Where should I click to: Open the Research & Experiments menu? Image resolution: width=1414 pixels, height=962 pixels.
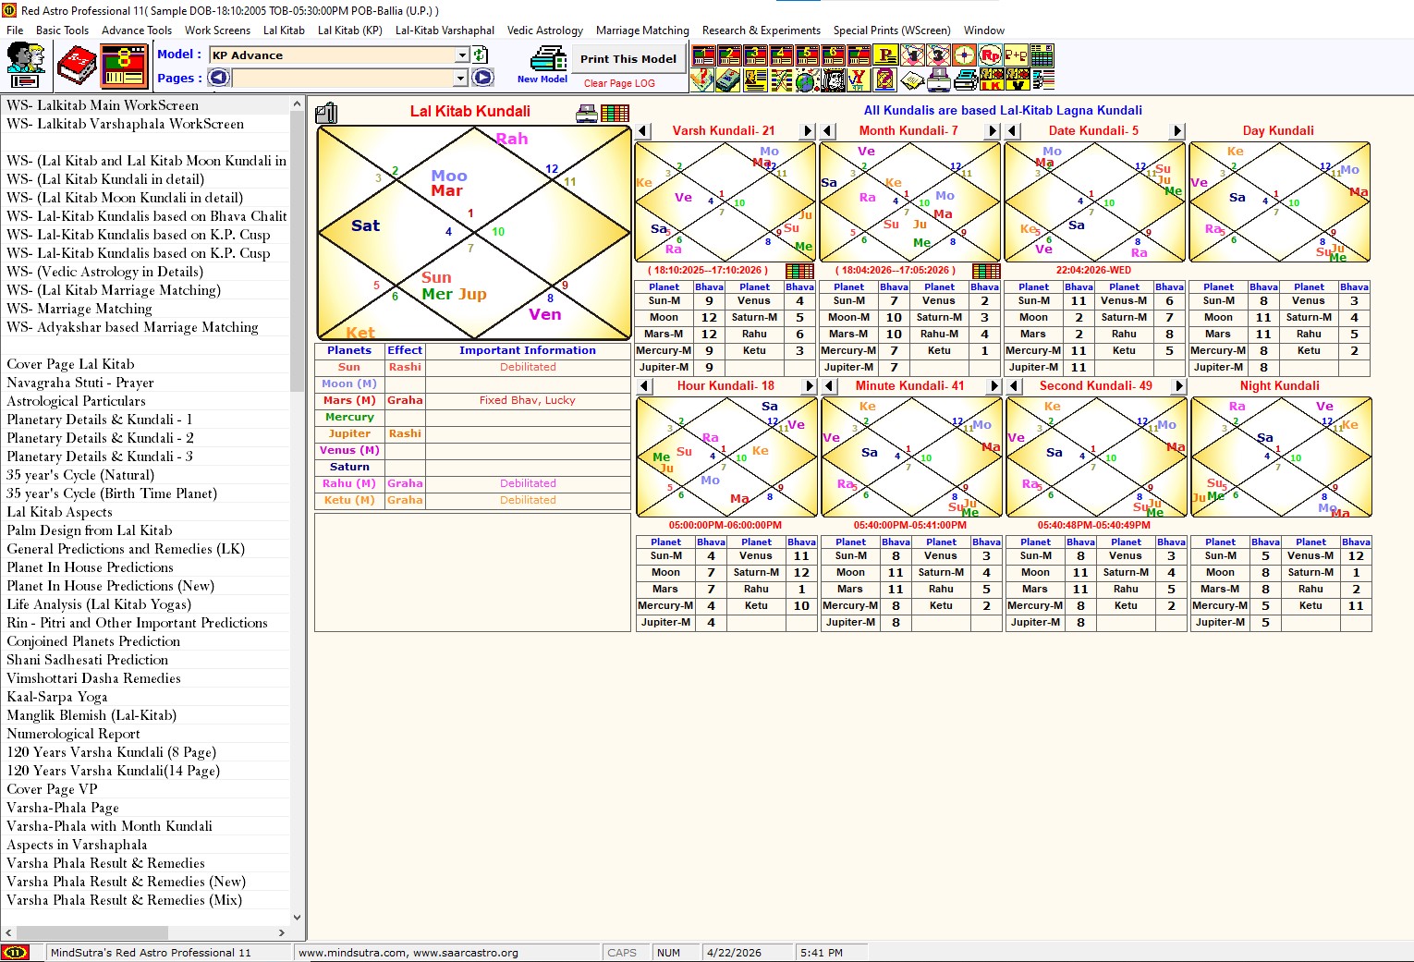[762, 30]
